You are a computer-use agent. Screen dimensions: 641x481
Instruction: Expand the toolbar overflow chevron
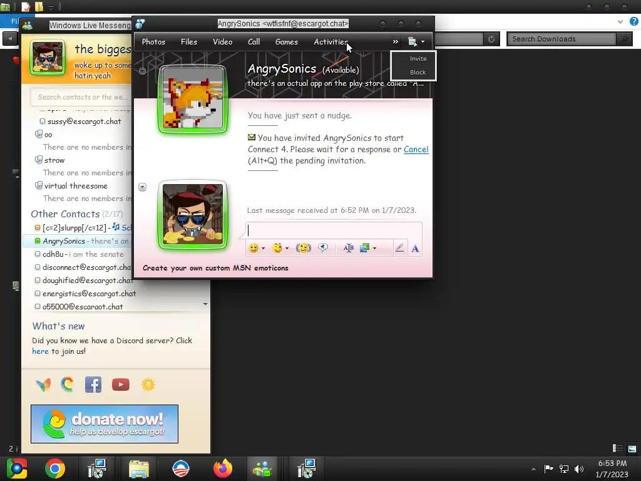click(396, 42)
